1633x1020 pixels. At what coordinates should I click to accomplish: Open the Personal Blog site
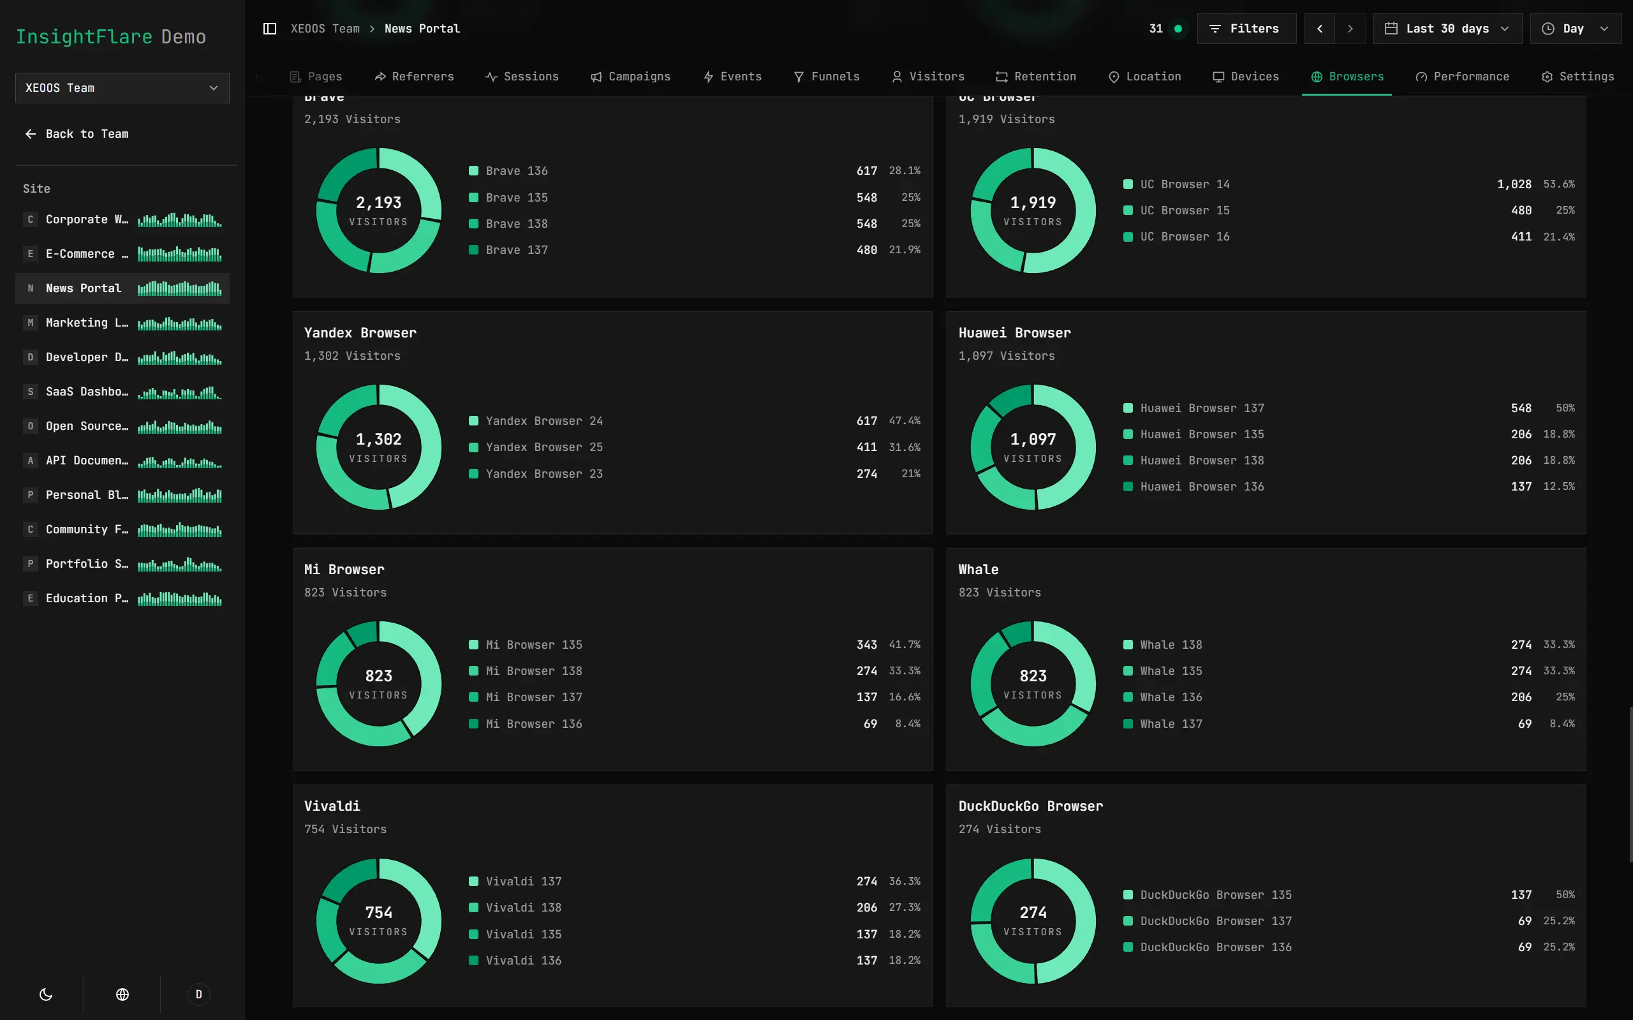pos(122,495)
